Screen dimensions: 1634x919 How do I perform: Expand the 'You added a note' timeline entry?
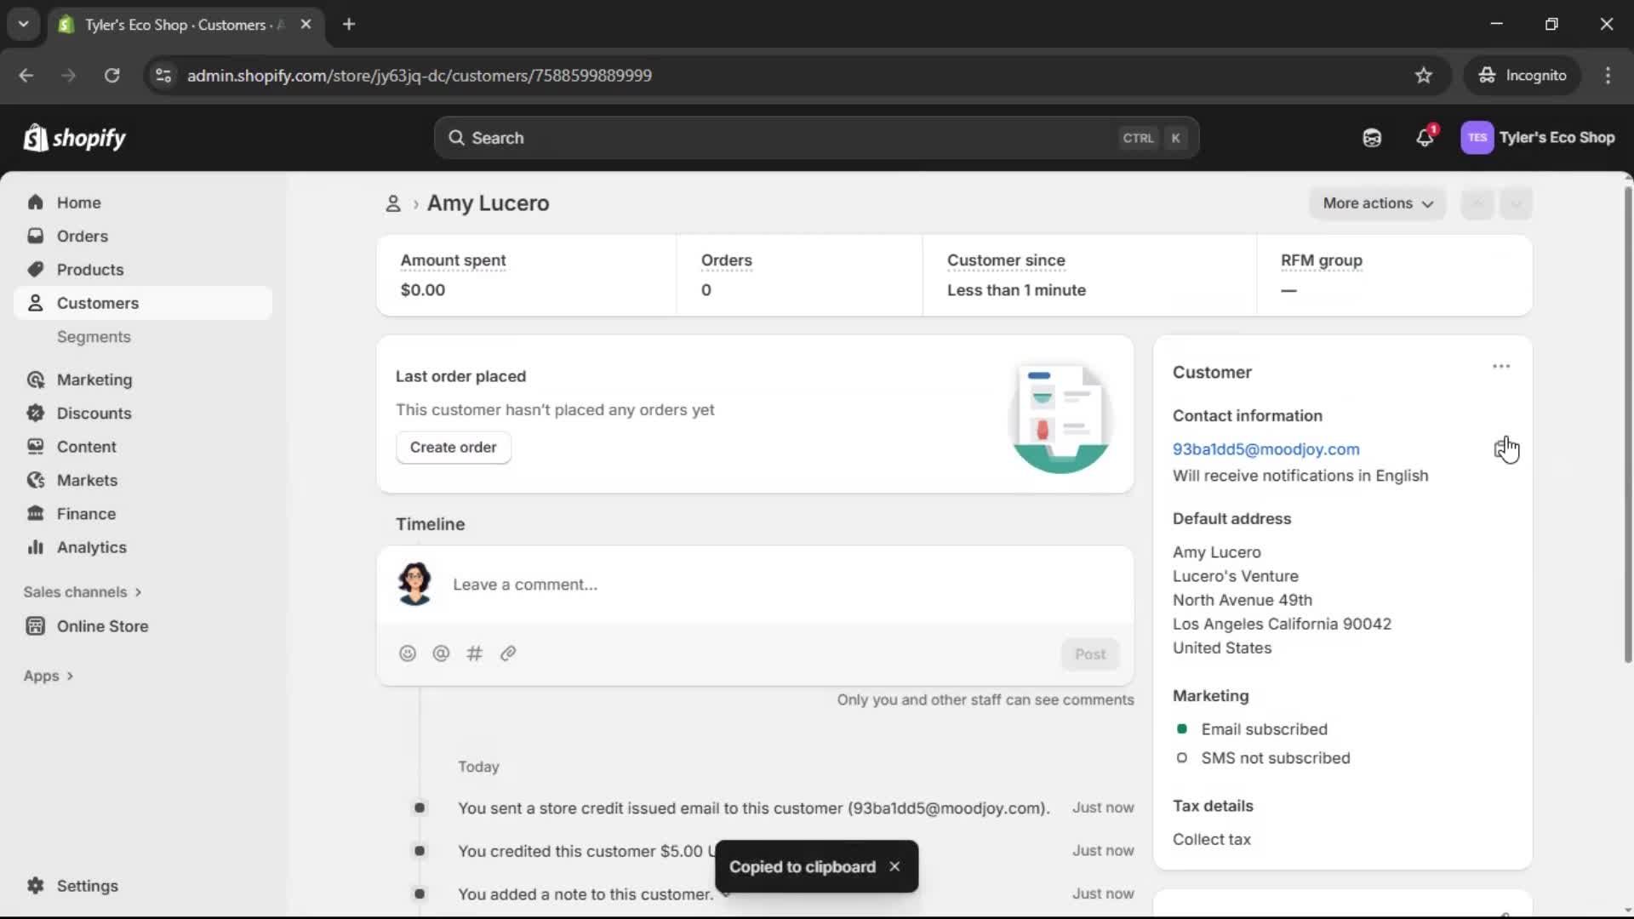[x=728, y=893]
